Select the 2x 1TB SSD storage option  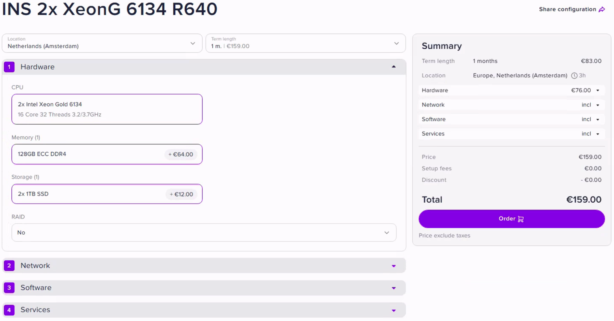(x=107, y=194)
